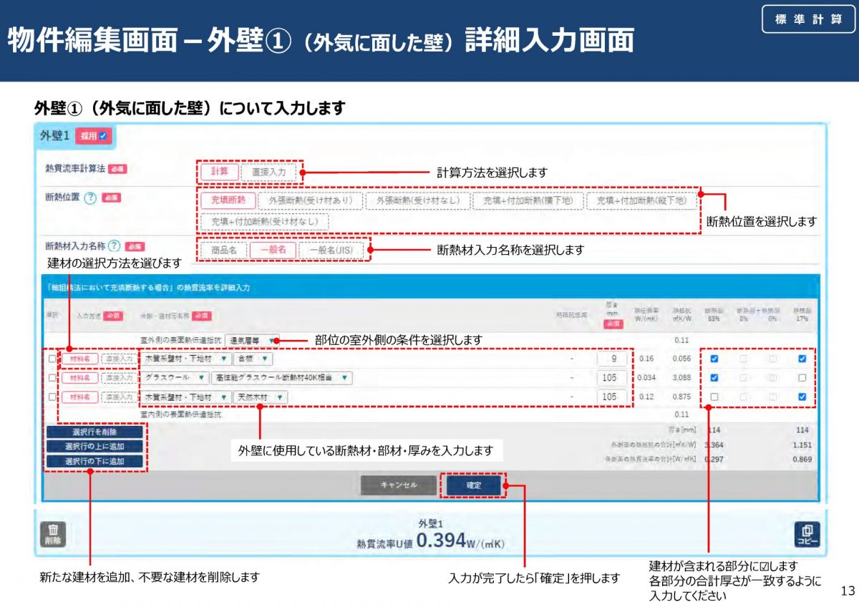859x607 pixels.
Task: Click the thickness field showing 9
Action: pyautogui.click(x=611, y=359)
